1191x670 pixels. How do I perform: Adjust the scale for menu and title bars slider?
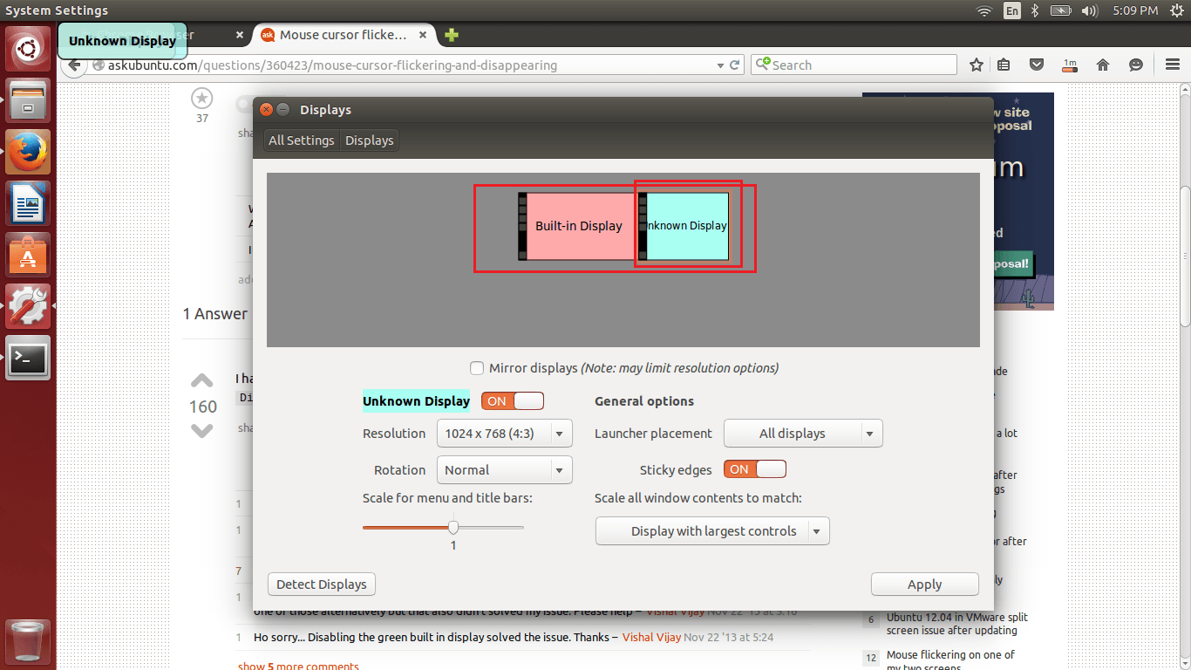pyautogui.click(x=453, y=527)
